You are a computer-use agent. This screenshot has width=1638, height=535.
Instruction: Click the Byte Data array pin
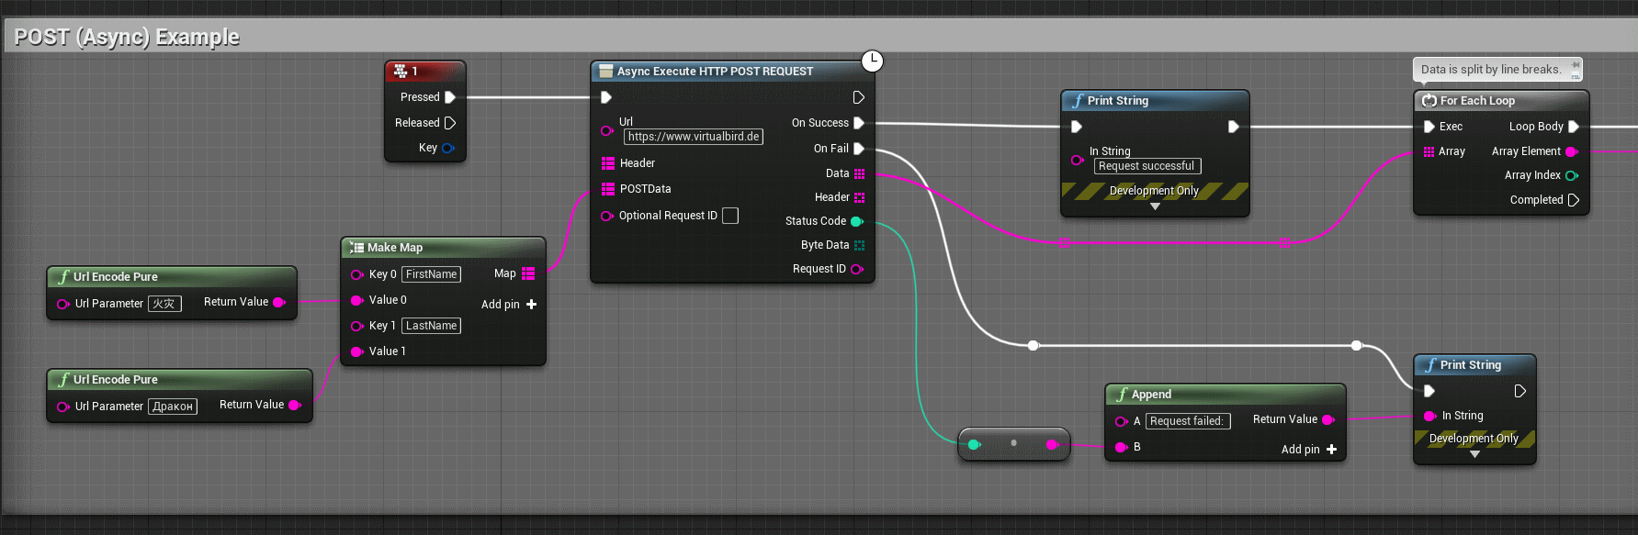pos(859,245)
